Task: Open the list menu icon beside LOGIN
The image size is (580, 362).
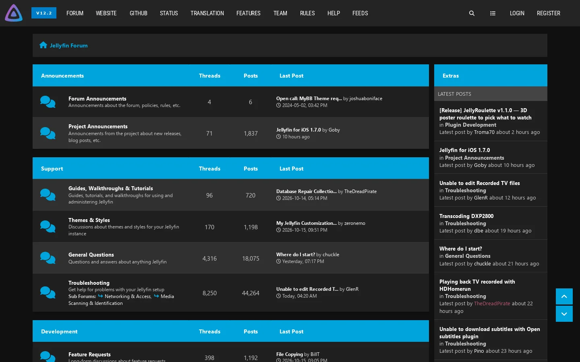Action: point(493,13)
